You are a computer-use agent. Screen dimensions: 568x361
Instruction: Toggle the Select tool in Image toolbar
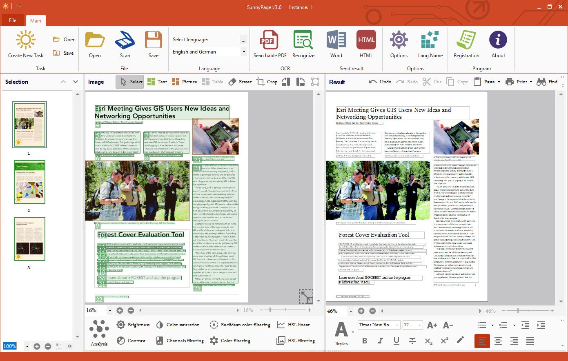tap(130, 82)
